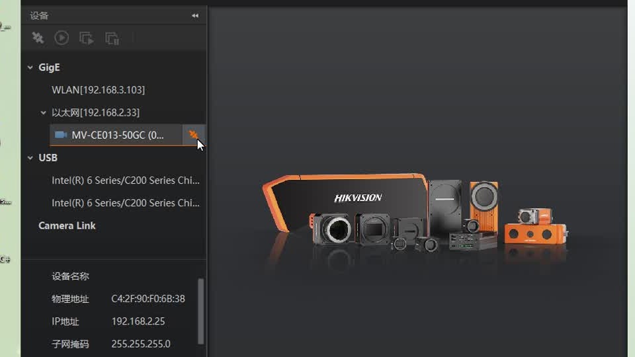Viewport: 635px width, 357px height.
Task: Click the orange connect icon beside MV-CE013-50GC
Action: click(193, 135)
